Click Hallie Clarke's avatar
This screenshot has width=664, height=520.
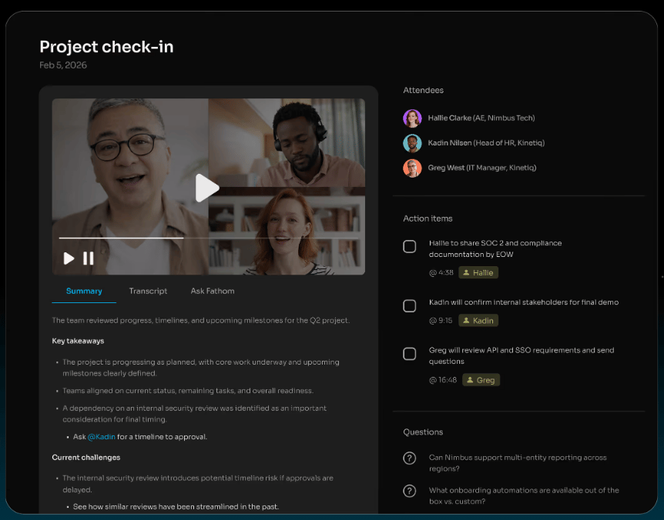[x=412, y=118]
